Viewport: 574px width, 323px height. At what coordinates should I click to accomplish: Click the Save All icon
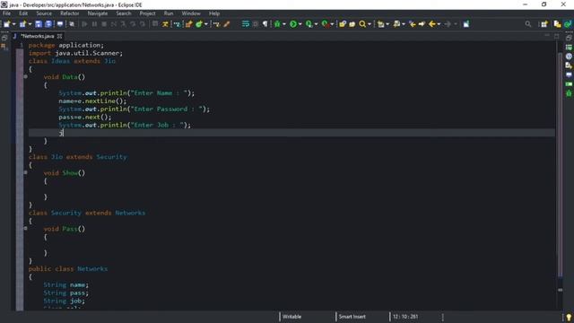[x=48, y=24]
